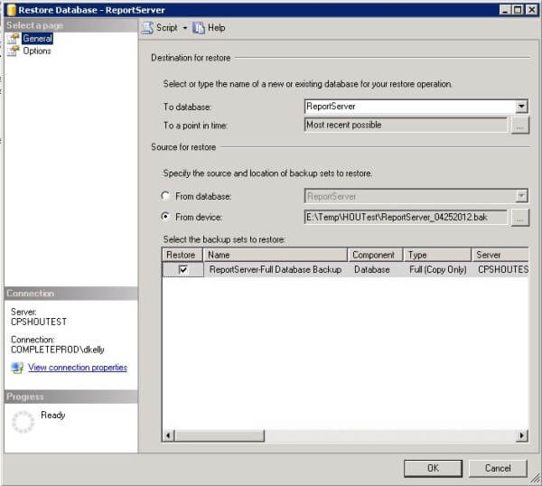Screen dimensions: 542x486
Task: Click the Help book icon
Action: [199, 28]
